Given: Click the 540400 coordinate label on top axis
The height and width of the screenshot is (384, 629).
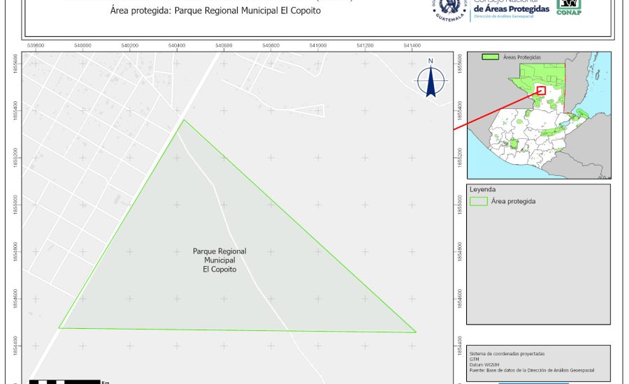Looking at the screenshot, I should coord(177,45).
